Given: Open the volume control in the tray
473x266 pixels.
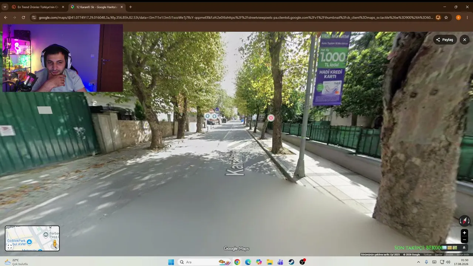Looking at the screenshot, I should (448, 262).
